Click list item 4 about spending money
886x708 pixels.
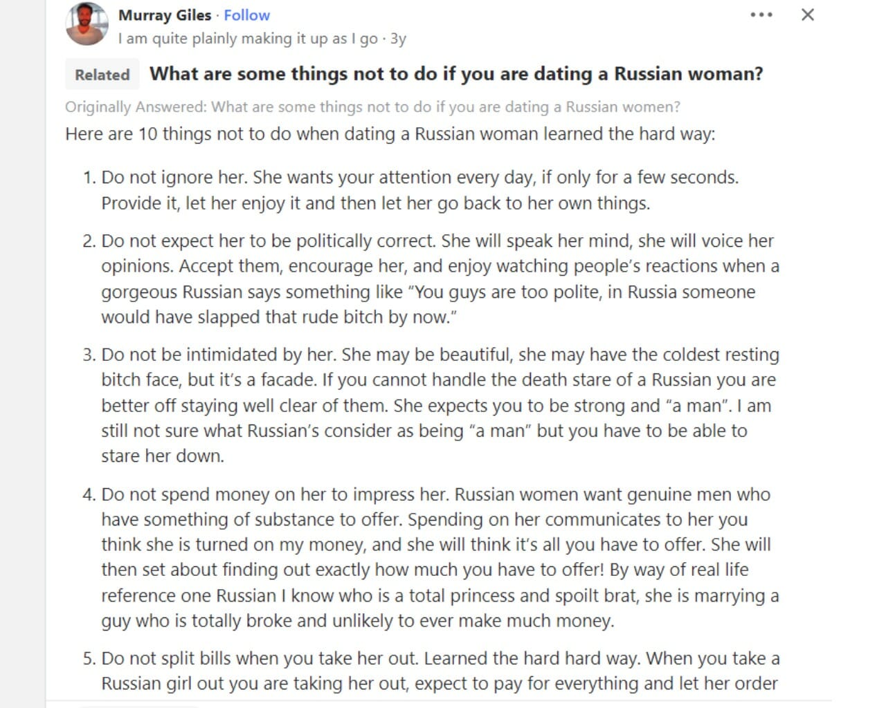click(x=429, y=557)
